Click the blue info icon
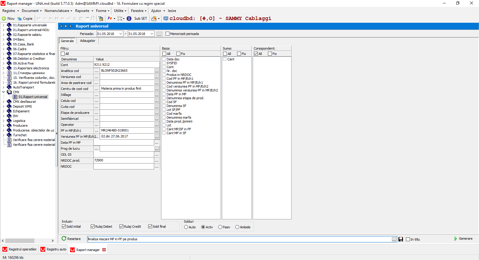 coord(129,19)
